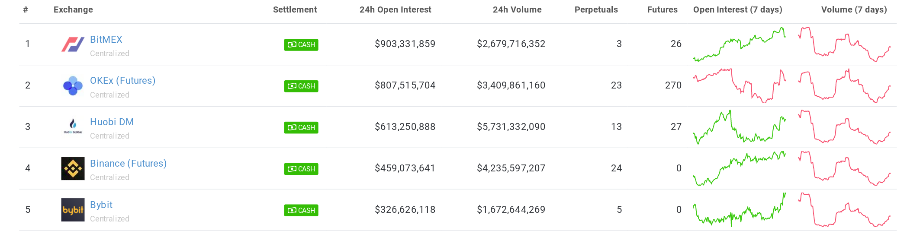907x234 pixels.
Task: Click Huobi DM CASH settlement badge
Action: (301, 128)
